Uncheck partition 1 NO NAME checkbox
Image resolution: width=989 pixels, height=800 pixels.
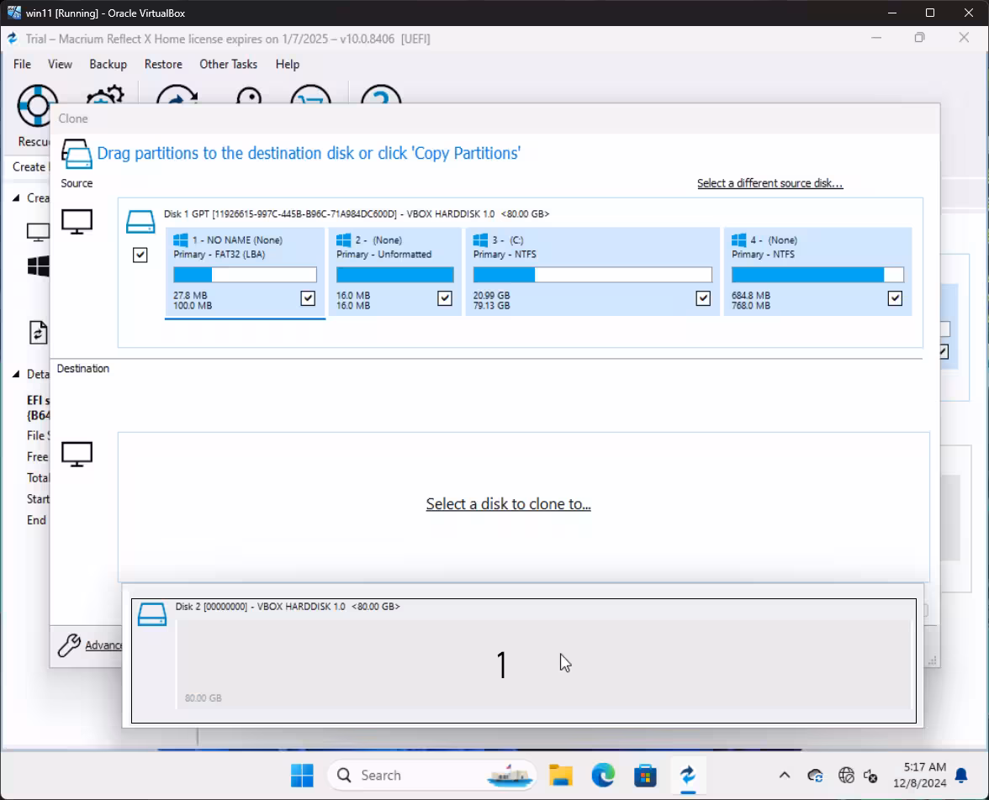pyautogui.click(x=308, y=298)
